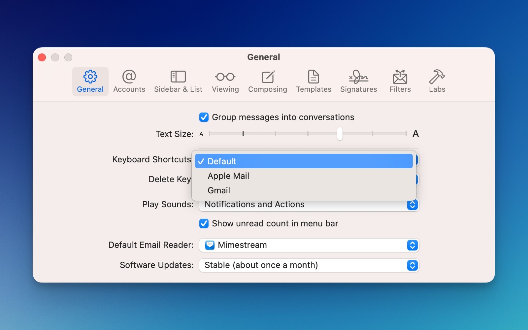This screenshot has width=528, height=330.
Task: Open the Sidebar & List preferences
Action: click(x=178, y=82)
